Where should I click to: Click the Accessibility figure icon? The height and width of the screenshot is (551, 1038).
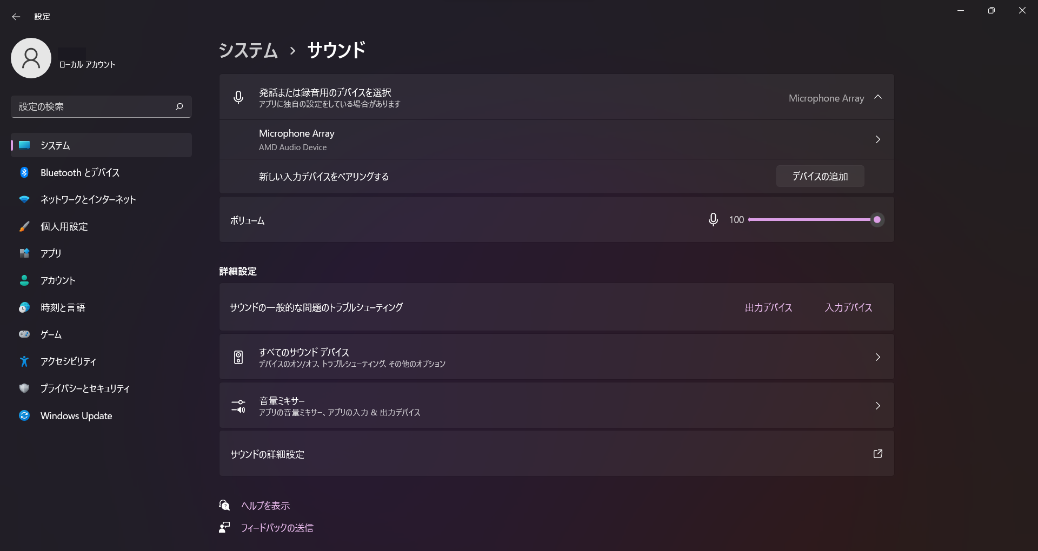24,361
